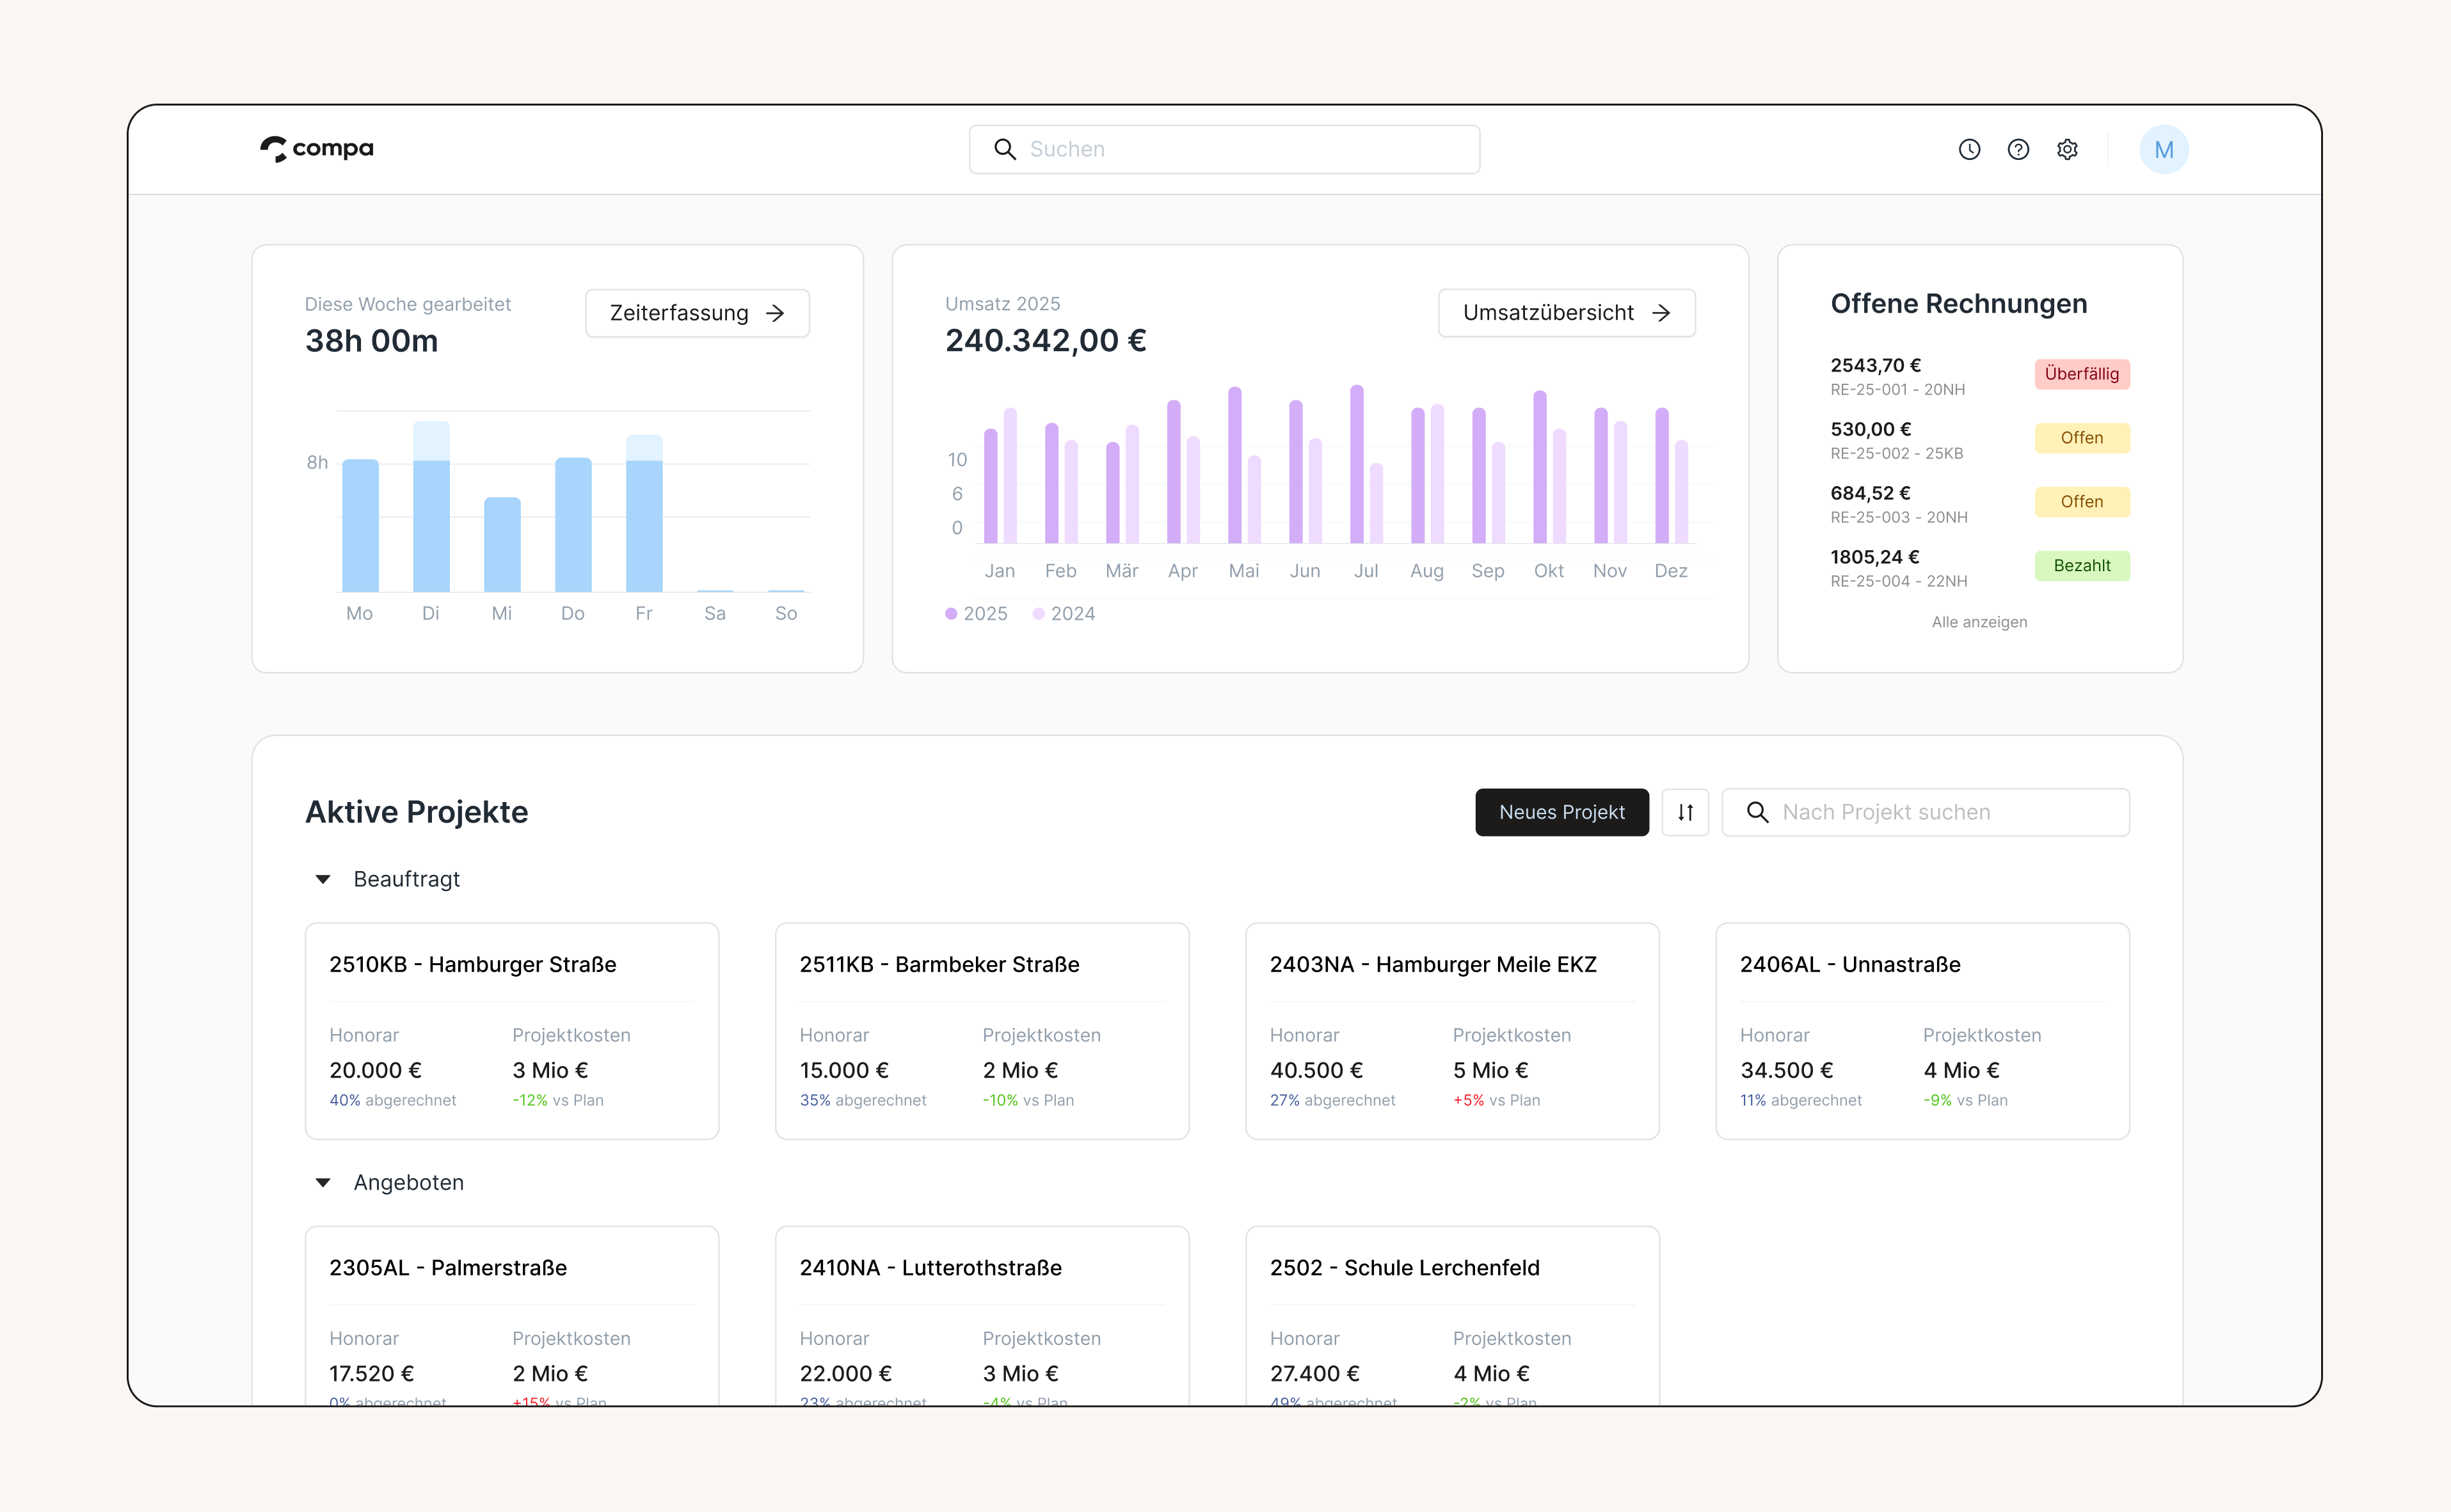Select the project card 2403NA - Hamburger Meile EKZ
This screenshot has height=1512, width=2451.
click(x=1451, y=1030)
